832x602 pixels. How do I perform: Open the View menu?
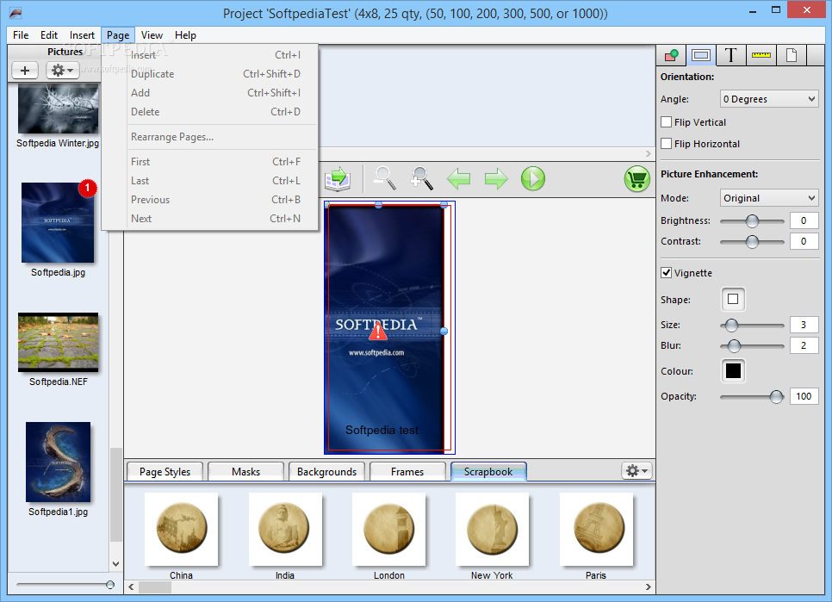click(x=152, y=35)
